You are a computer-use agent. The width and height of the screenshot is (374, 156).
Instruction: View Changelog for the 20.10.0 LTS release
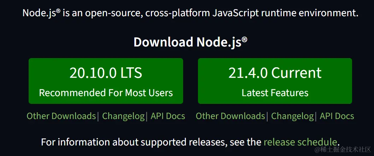[123, 116]
